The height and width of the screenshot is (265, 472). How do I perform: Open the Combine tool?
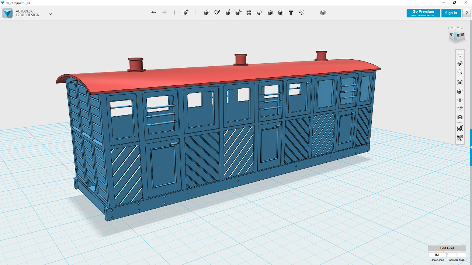tap(270, 13)
